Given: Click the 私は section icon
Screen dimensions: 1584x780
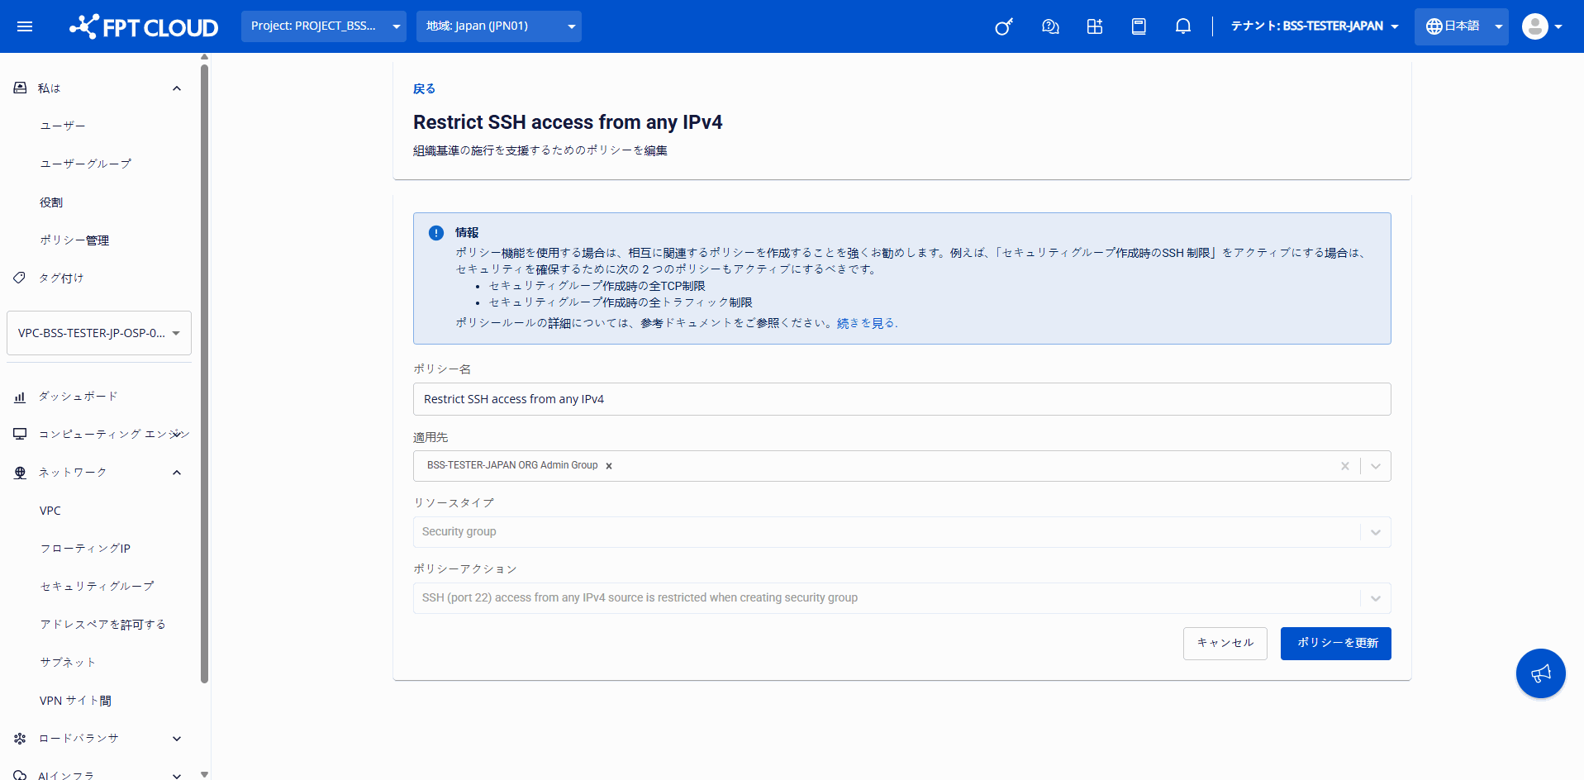Looking at the screenshot, I should tap(20, 88).
